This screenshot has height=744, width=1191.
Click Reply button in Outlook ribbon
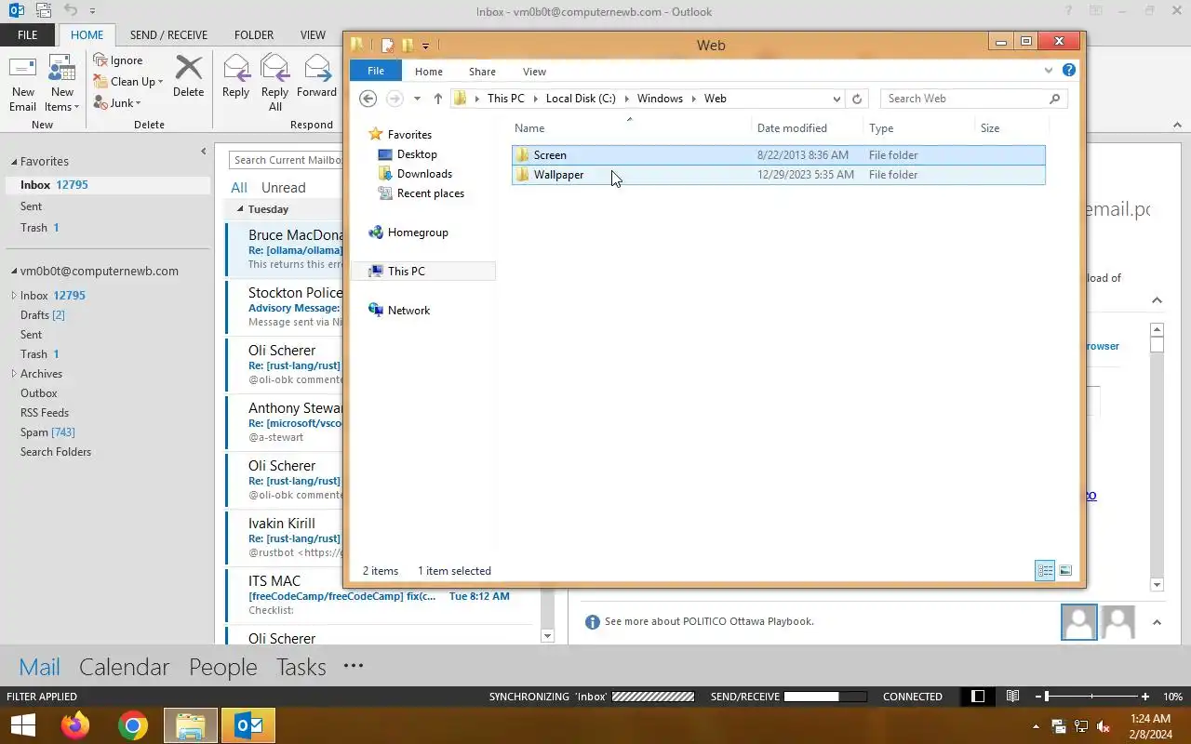click(235, 76)
